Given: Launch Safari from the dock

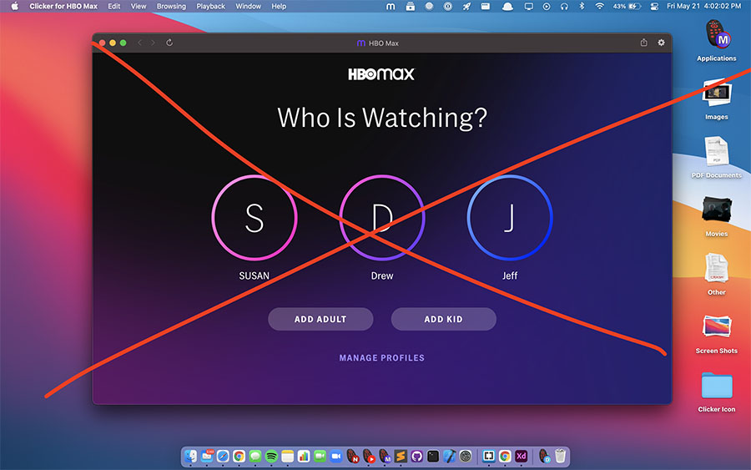Looking at the screenshot, I should pos(223,456).
